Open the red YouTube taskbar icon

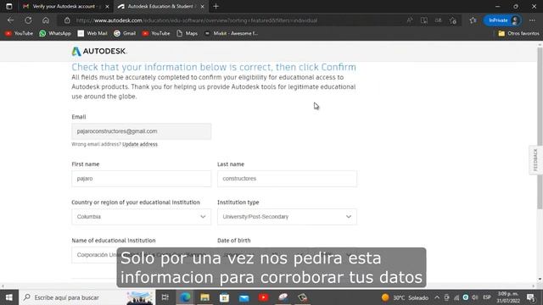click(x=264, y=297)
